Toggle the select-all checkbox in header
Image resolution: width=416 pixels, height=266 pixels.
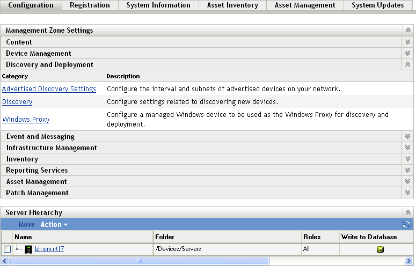pyautogui.click(x=7, y=237)
